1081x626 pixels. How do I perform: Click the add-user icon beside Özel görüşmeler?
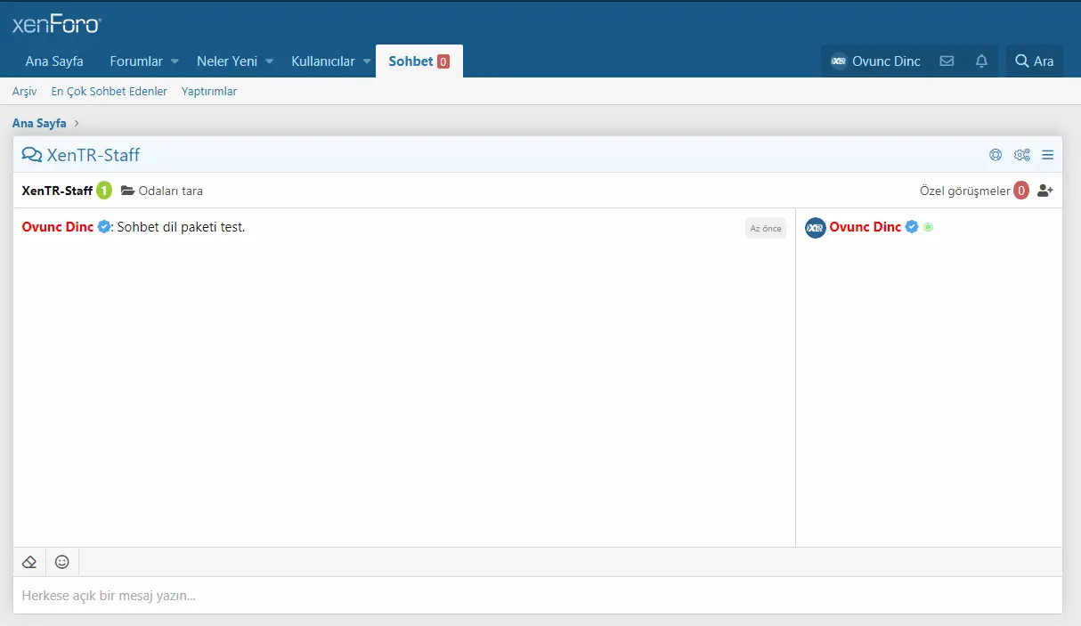click(x=1045, y=191)
